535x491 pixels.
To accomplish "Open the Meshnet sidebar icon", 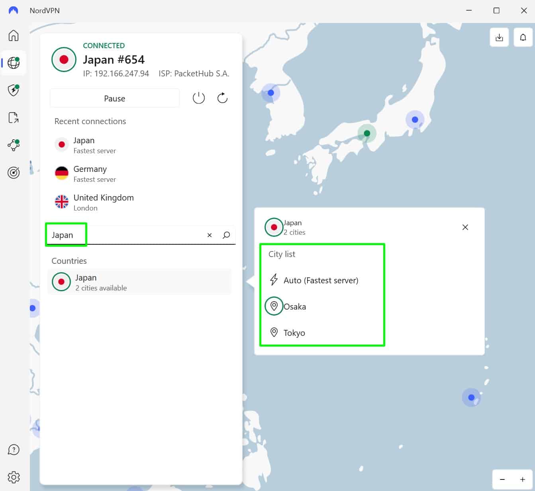I will tap(14, 145).
